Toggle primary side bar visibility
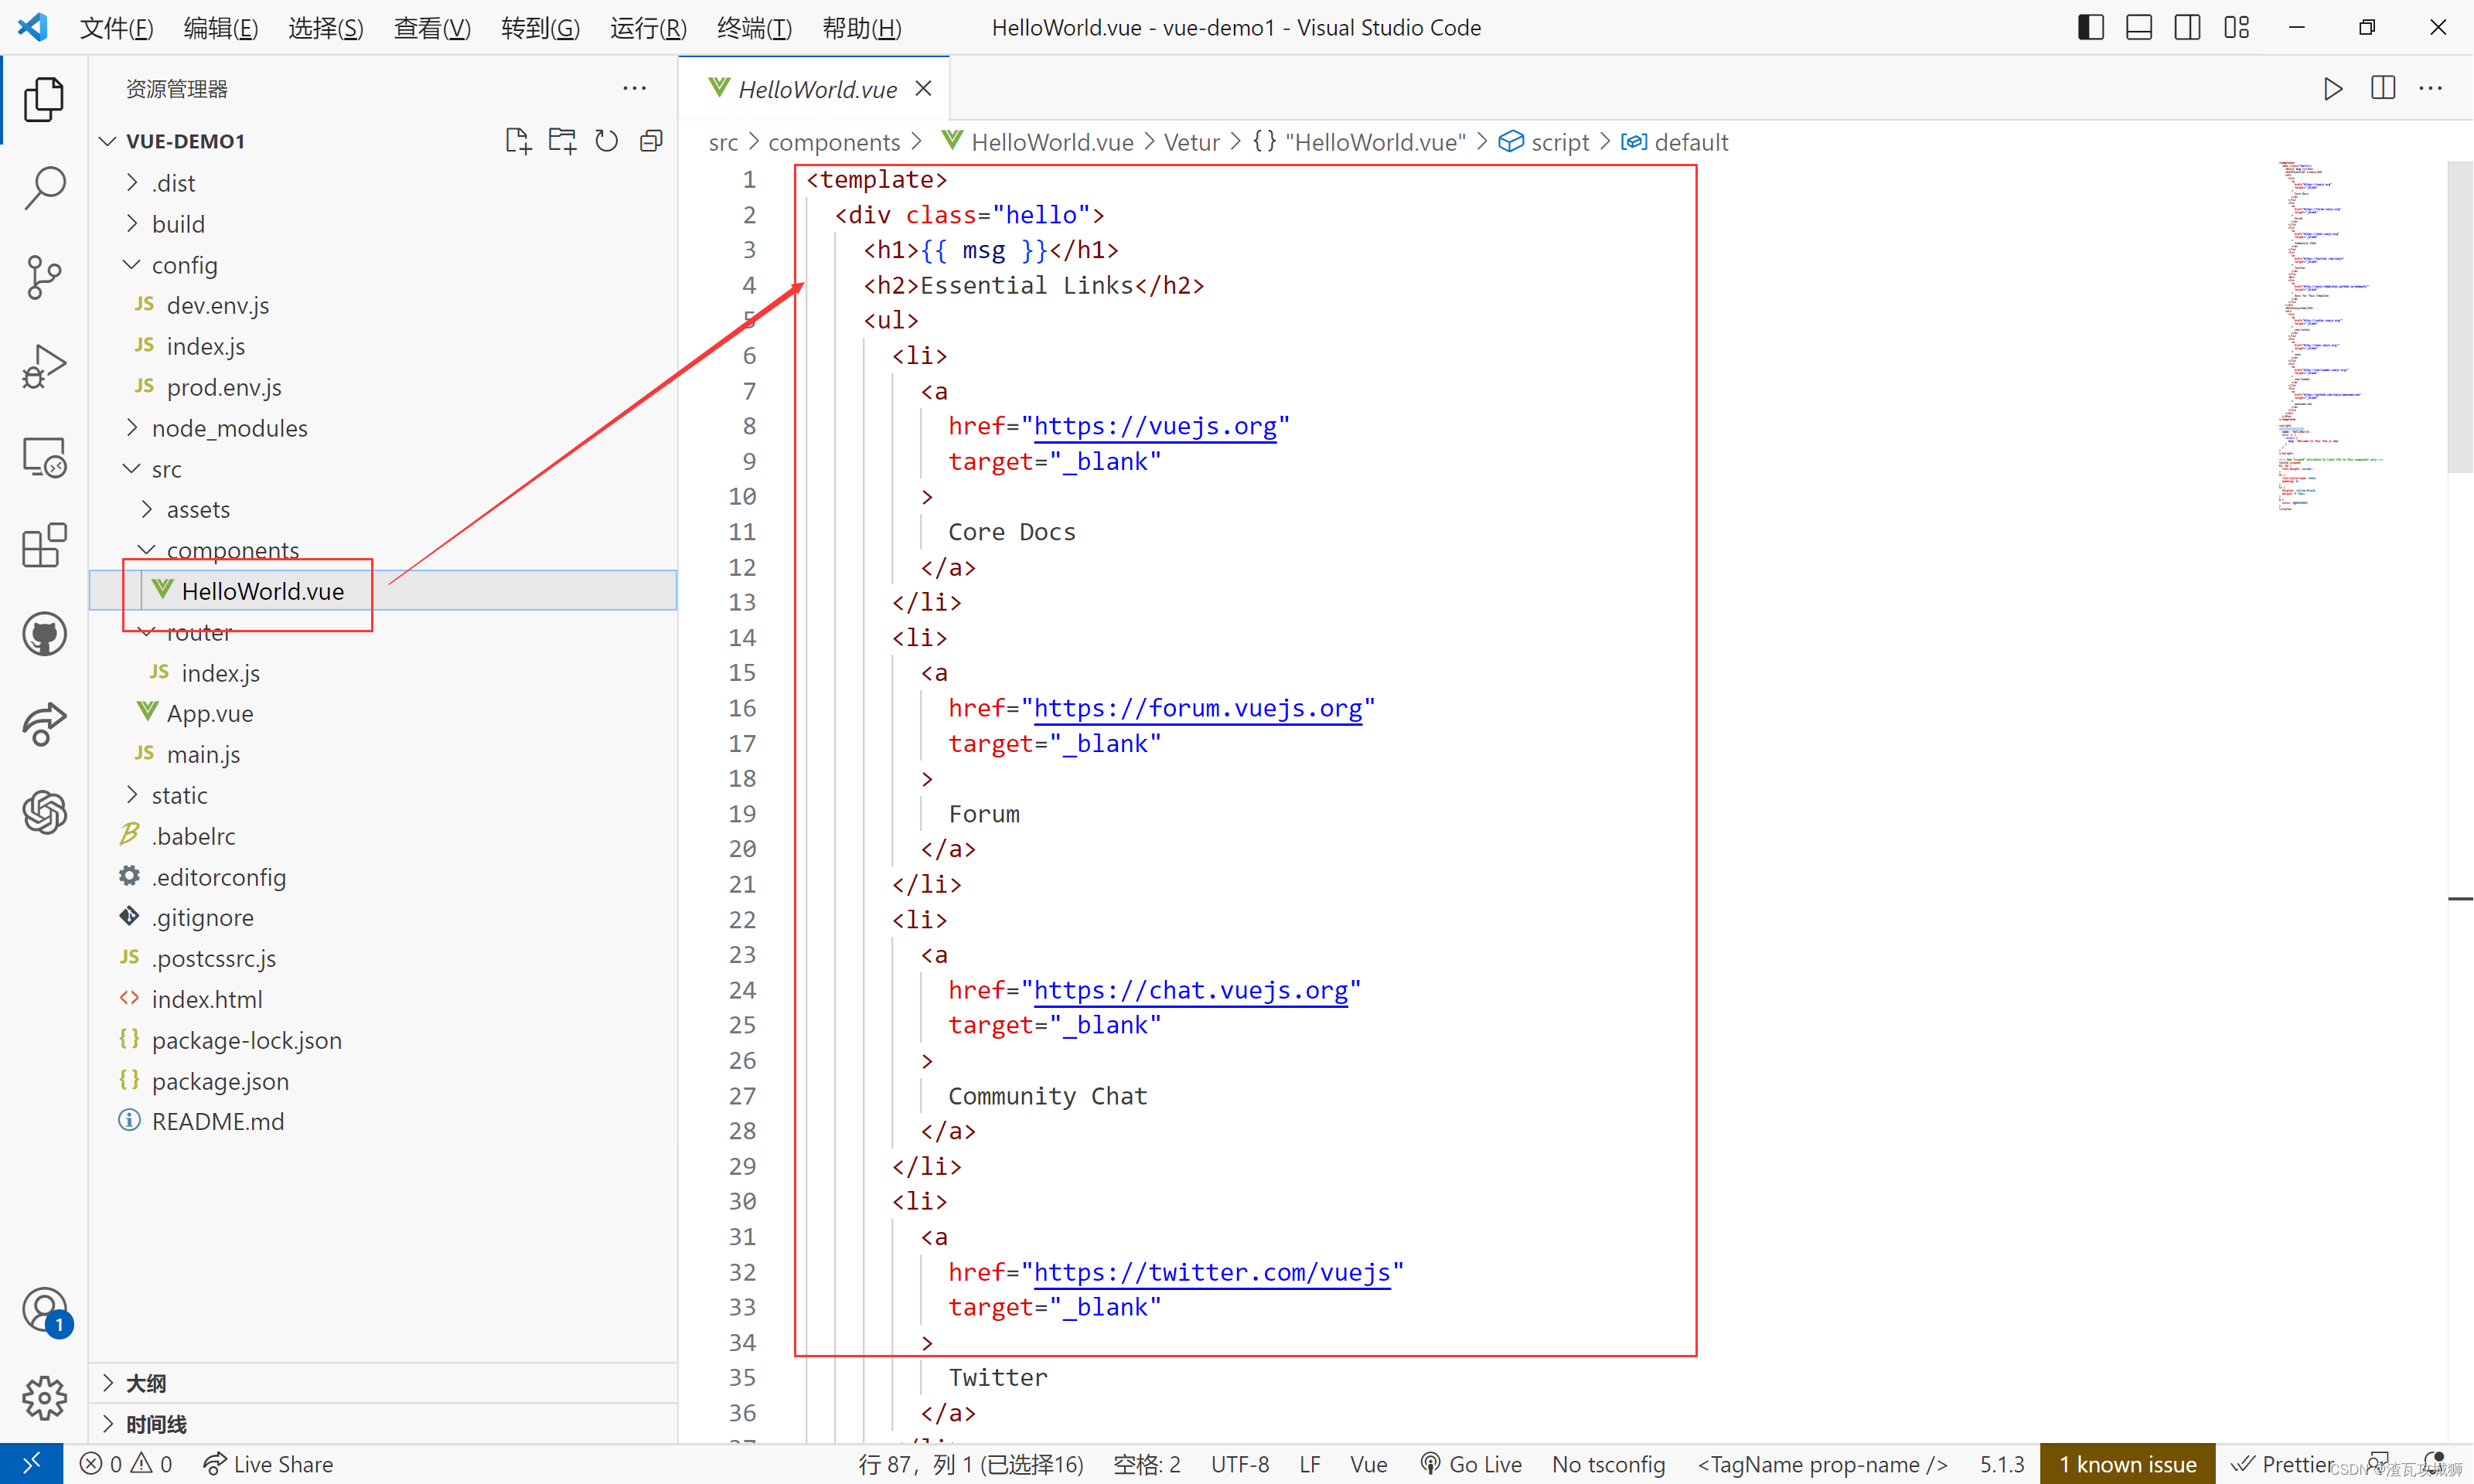Viewport: 2474px width, 1484px height. [x=2090, y=28]
